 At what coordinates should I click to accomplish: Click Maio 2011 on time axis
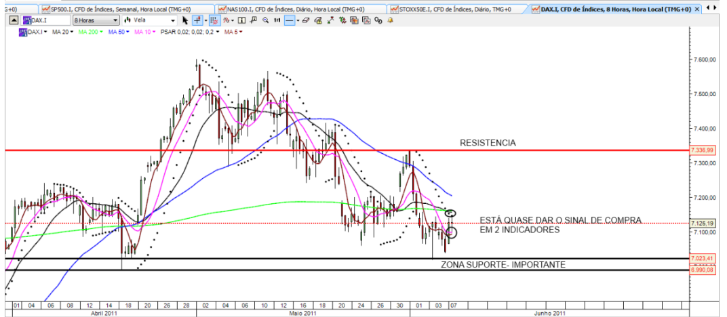click(x=302, y=313)
